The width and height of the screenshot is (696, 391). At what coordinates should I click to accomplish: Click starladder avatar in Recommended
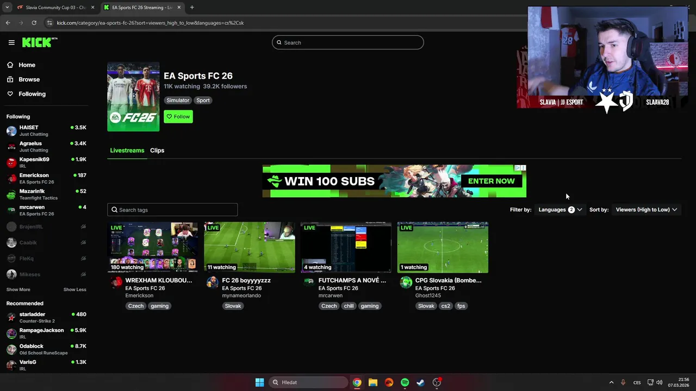(11, 317)
